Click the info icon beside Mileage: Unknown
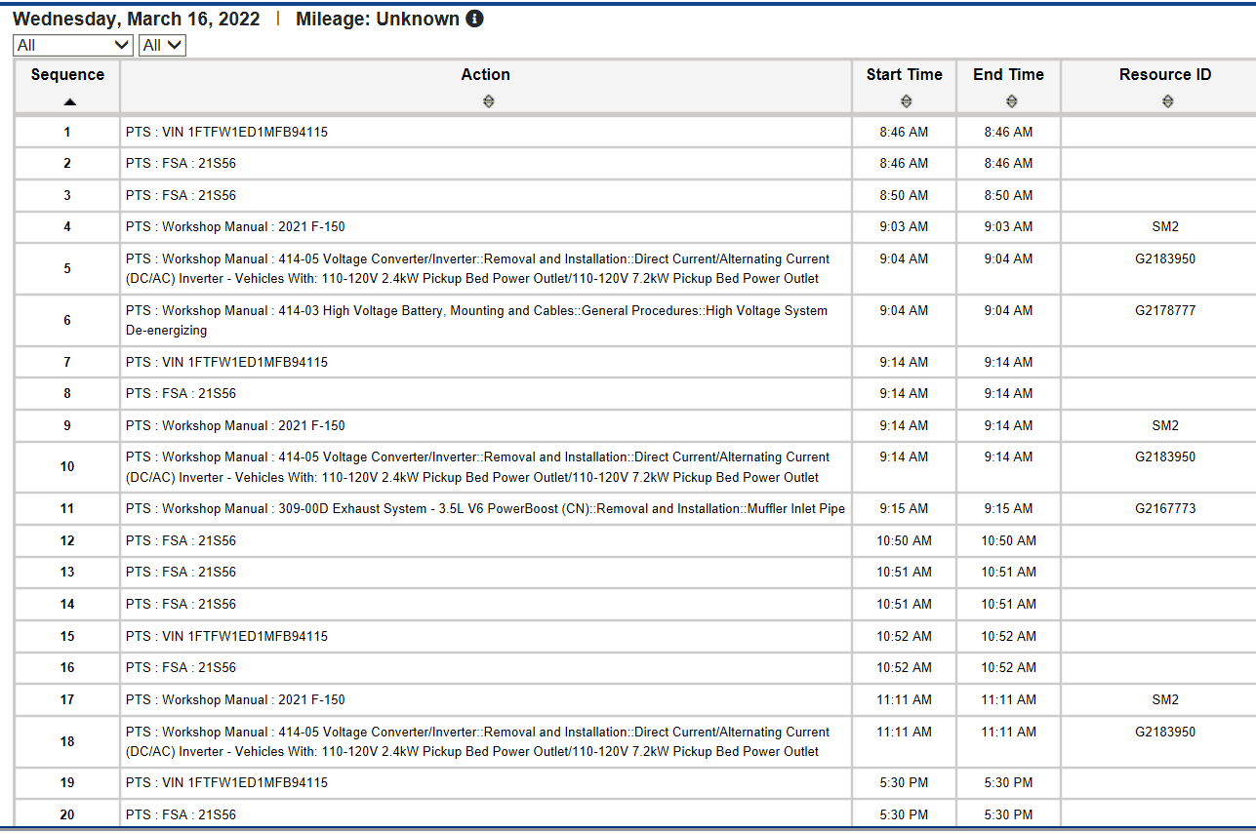This screenshot has height=833, width=1256. tap(474, 19)
